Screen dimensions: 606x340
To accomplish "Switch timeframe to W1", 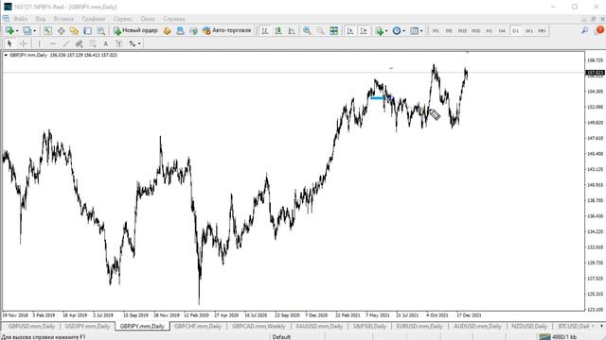I will pos(529,31).
